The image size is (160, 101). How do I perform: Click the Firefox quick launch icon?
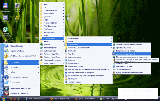tap(15, 99)
